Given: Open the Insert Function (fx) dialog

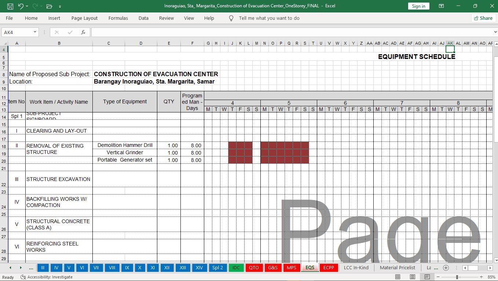Looking at the screenshot, I should click(83, 32).
